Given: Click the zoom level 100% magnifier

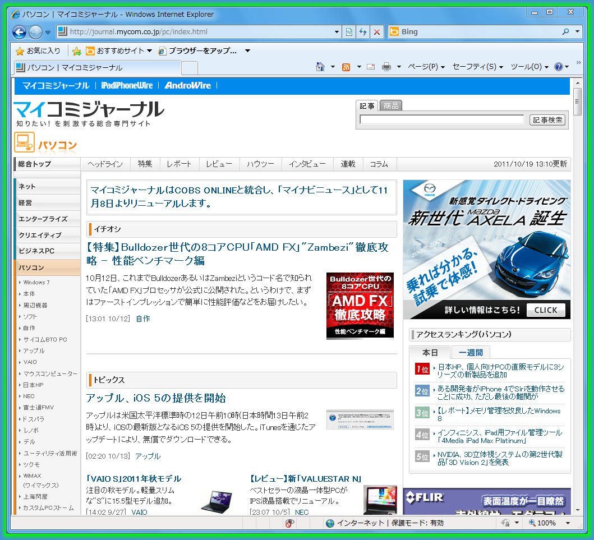Looking at the screenshot, I should (532, 523).
